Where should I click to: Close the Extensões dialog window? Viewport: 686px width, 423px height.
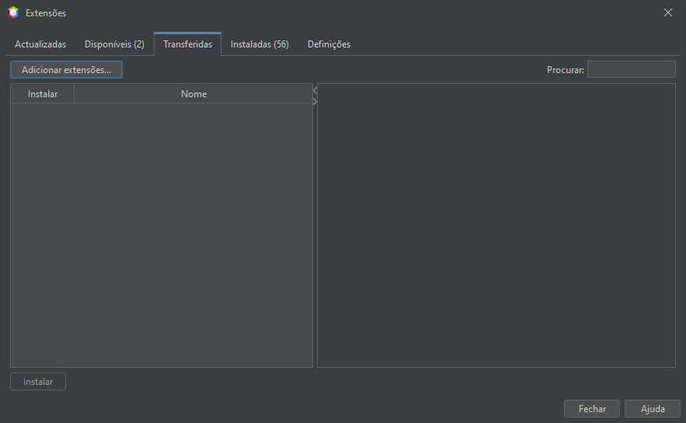(x=668, y=12)
